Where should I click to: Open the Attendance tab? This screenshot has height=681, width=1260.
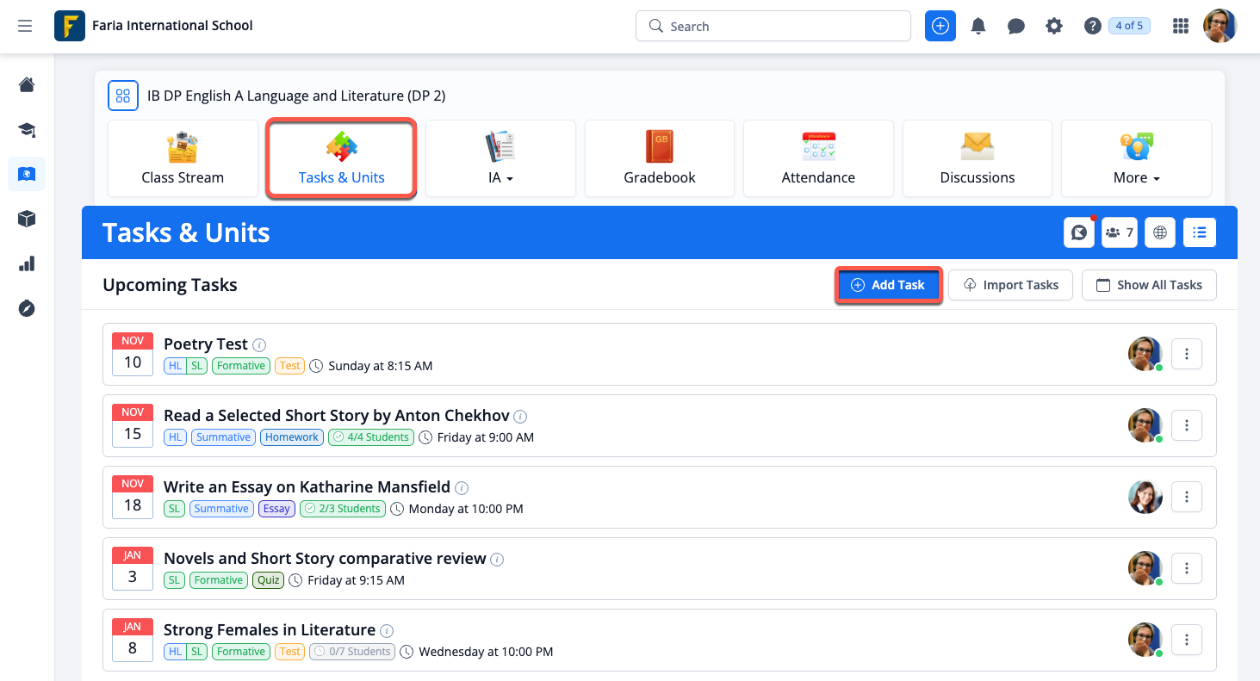[818, 158]
